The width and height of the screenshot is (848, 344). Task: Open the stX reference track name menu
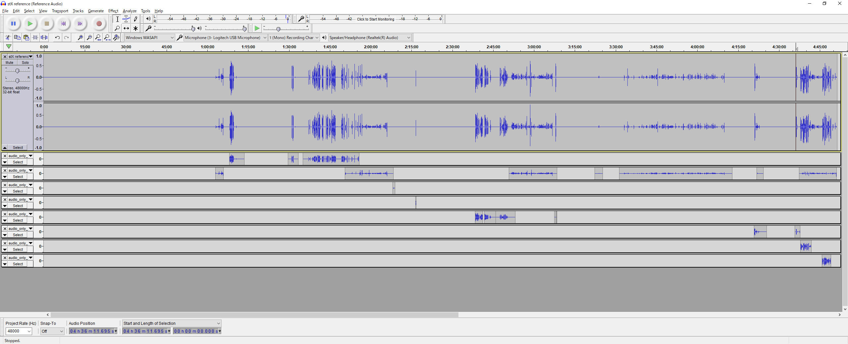pyautogui.click(x=20, y=57)
